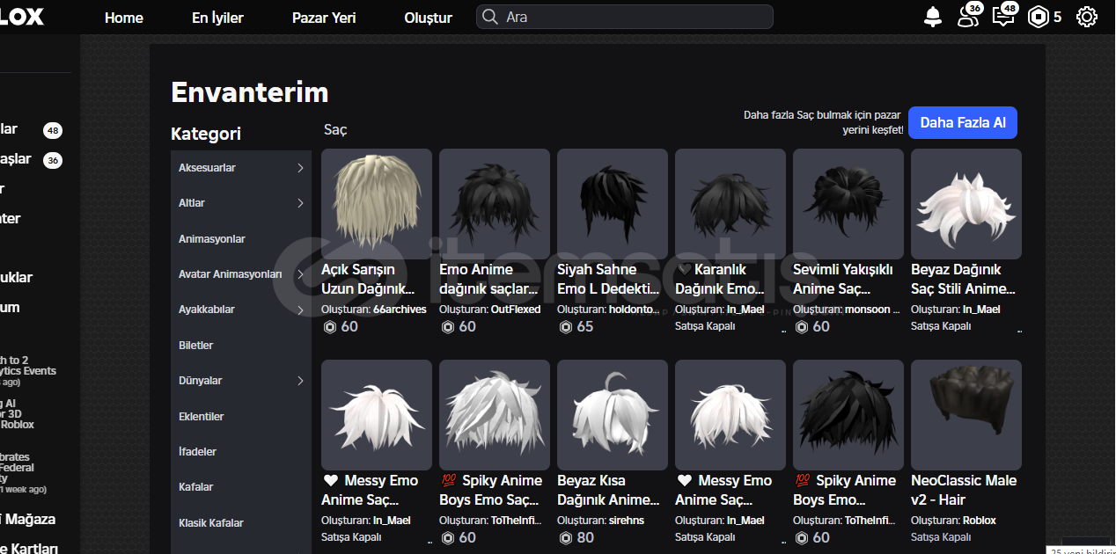Open the settings gear icon
1116x554 pixels.
coord(1087,17)
